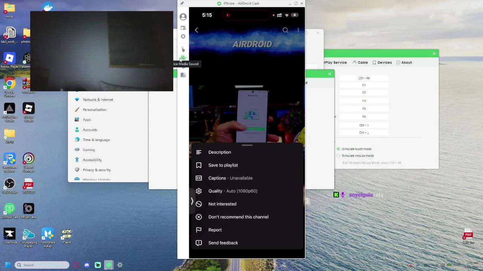Screen dimensions: 483x271
Task: Close the smaller green-header dialog
Action: (330, 74)
